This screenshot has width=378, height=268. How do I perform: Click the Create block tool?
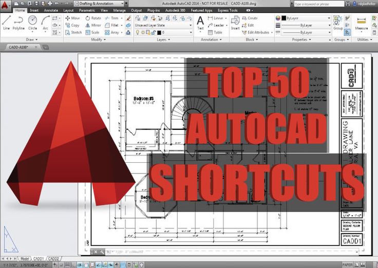click(250, 18)
